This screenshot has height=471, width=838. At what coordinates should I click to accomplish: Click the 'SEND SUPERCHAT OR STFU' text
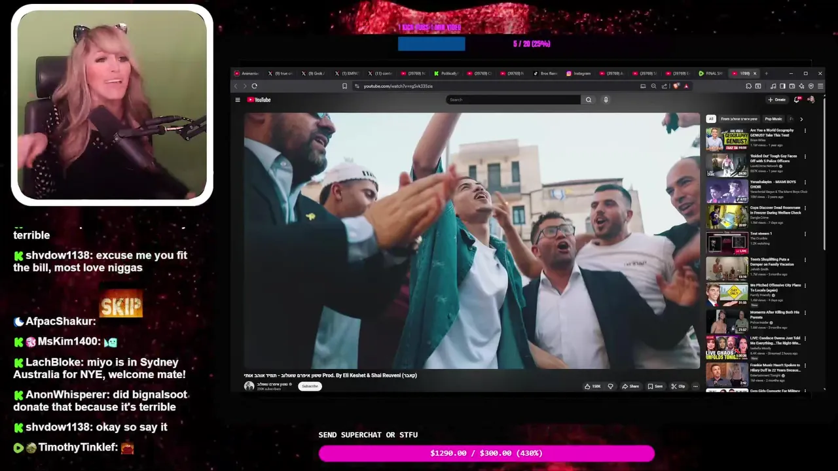coord(368,434)
